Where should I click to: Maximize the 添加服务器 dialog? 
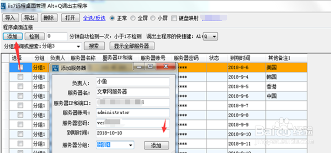pyautogui.click(x=150, y=67)
